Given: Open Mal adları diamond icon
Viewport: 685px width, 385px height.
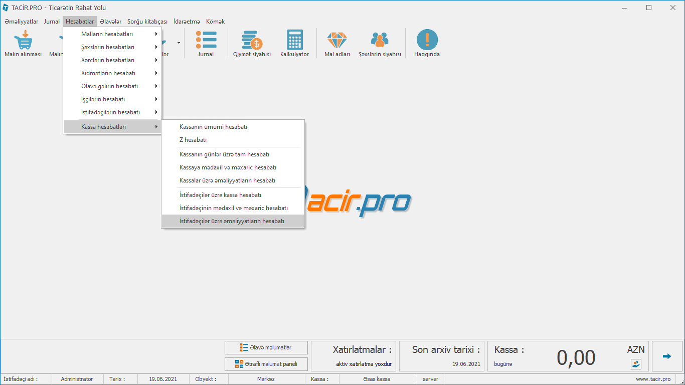Looking at the screenshot, I should [x=337, y=40].
